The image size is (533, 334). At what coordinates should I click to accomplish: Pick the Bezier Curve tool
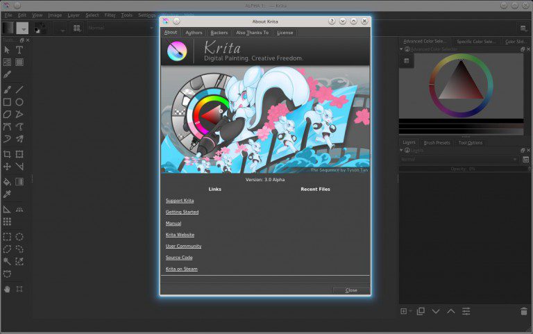click(x=7, y=127)
